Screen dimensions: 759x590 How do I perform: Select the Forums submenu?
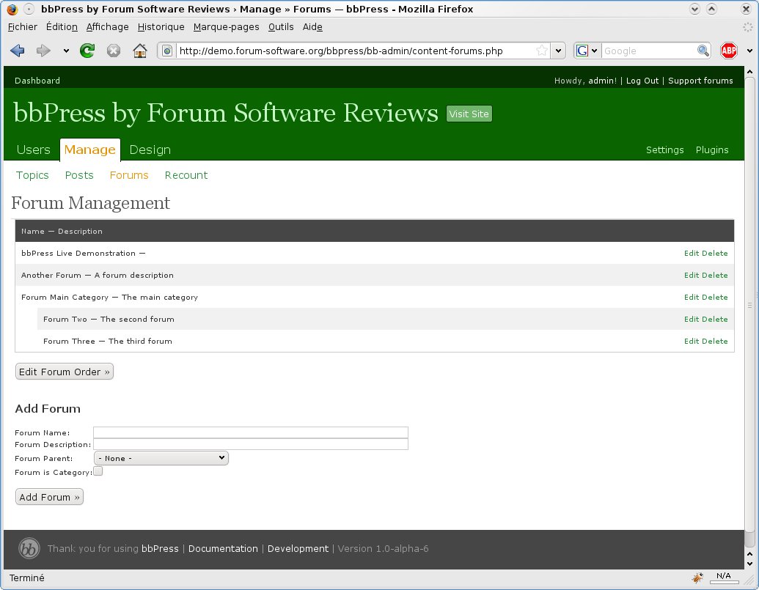129,175
